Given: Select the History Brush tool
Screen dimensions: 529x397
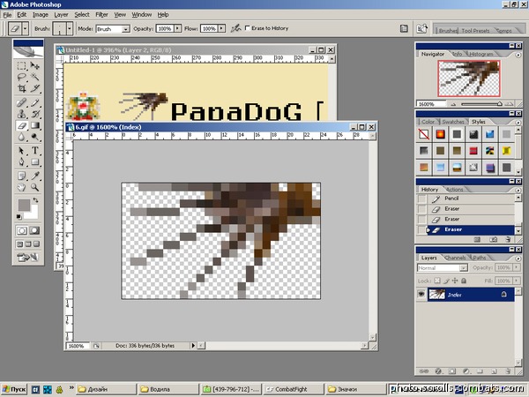Looking at the screenshot, I should 34,114.
